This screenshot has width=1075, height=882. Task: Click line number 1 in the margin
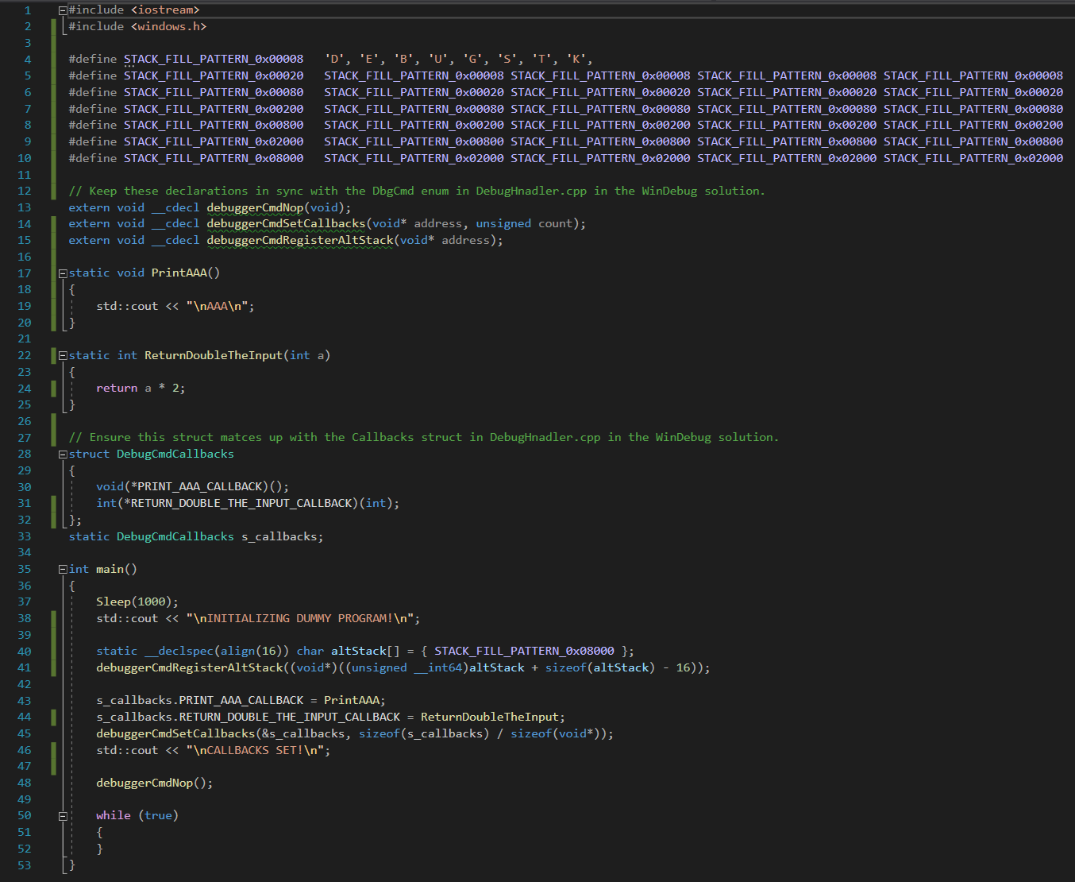click(x=27, y=10)
